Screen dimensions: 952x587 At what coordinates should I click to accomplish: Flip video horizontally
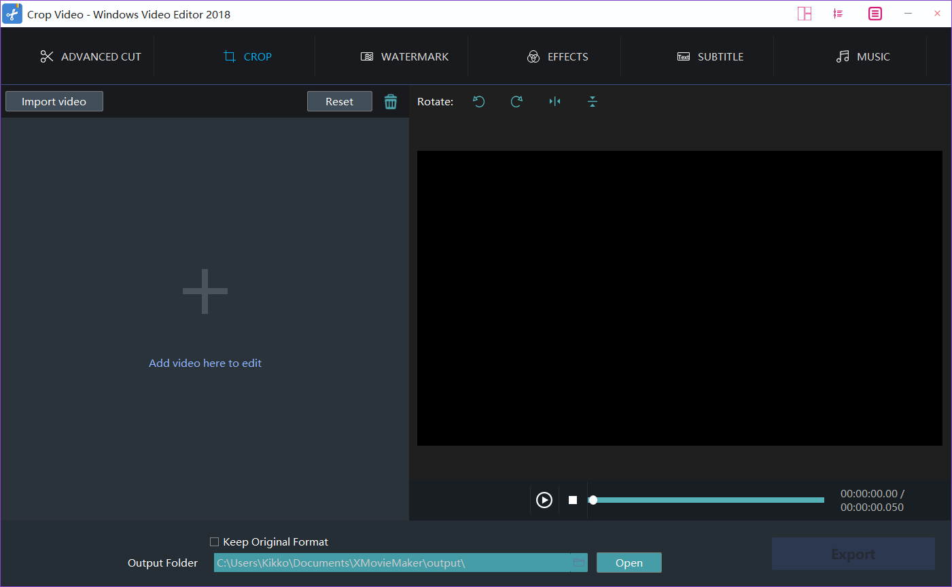(x=554, y=101)
